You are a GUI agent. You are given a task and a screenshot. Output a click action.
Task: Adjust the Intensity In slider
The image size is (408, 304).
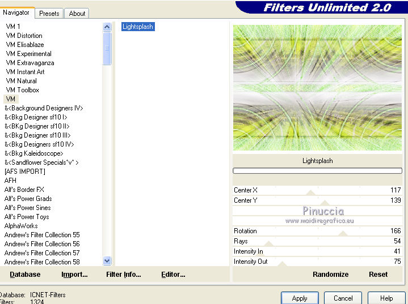coord(317,251)
